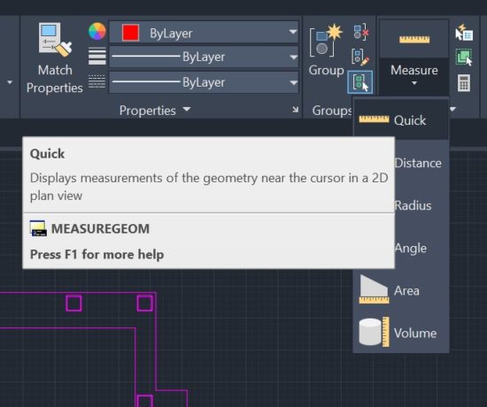Open the bottom ByLayer linetype dropdown
Screen dimensions: 487x407
pos(204,82)
